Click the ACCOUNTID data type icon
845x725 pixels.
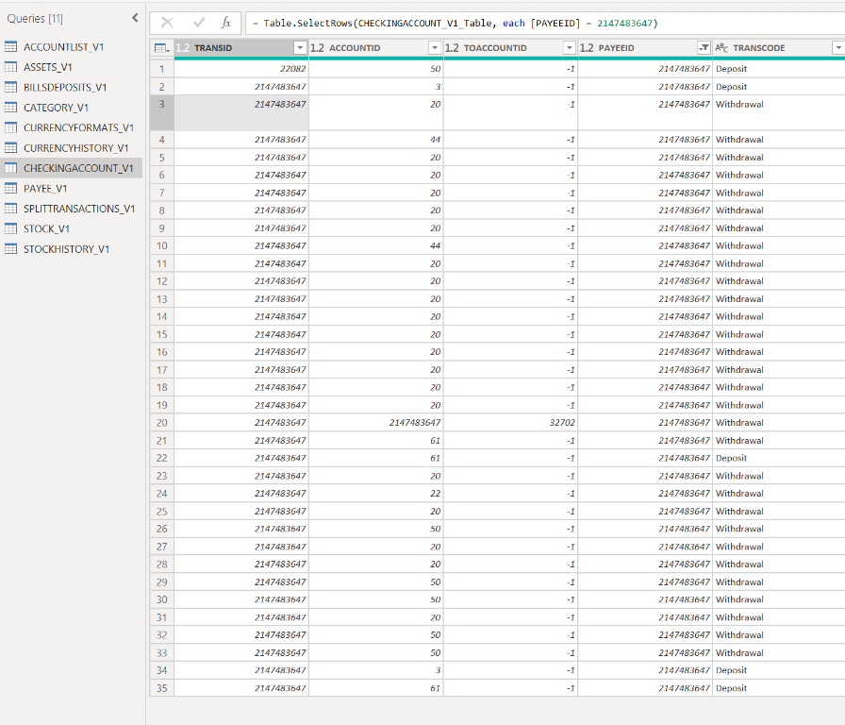318,48
